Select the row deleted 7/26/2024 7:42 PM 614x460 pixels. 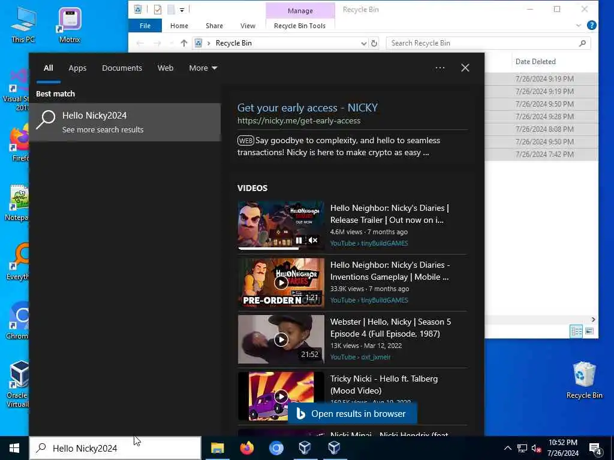541,154
